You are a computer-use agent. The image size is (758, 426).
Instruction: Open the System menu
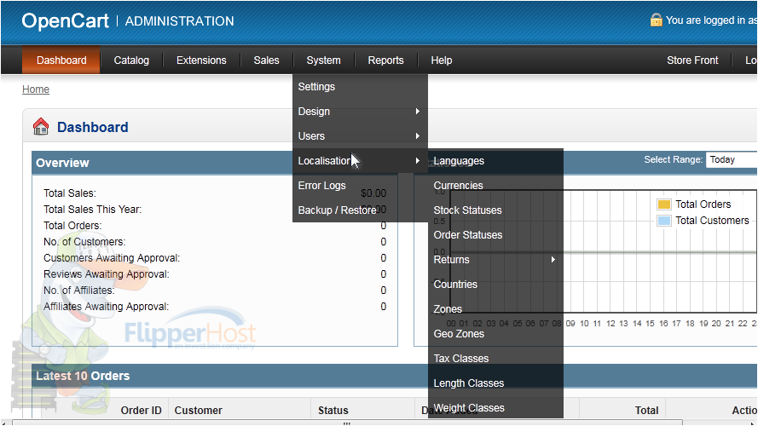point(323,60)
